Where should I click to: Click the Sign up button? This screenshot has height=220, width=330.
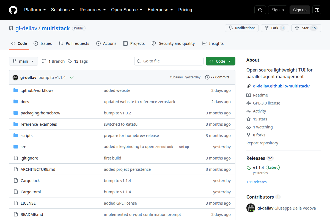coord(300,10)
